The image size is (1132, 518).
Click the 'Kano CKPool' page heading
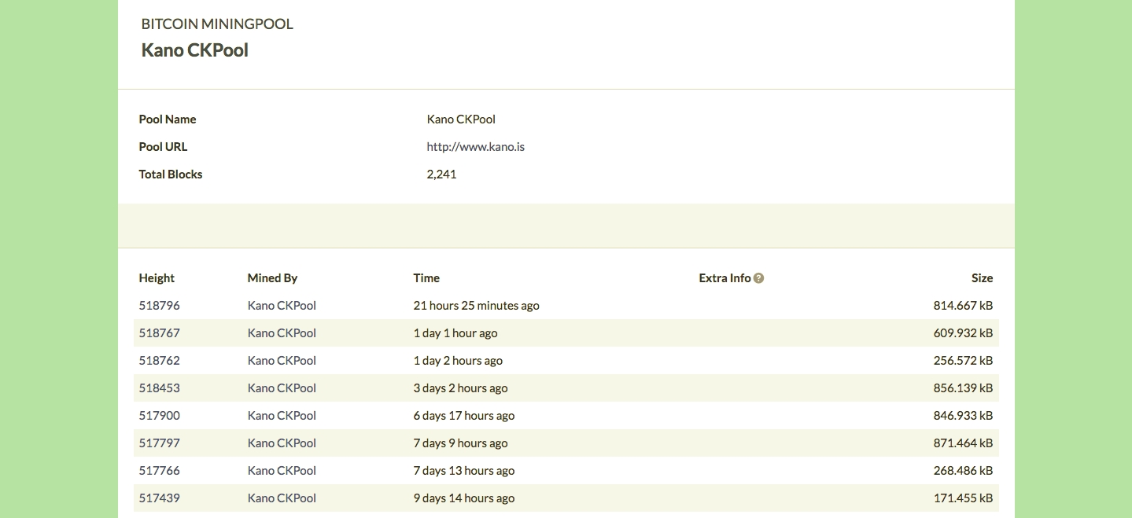click(195, 50)
